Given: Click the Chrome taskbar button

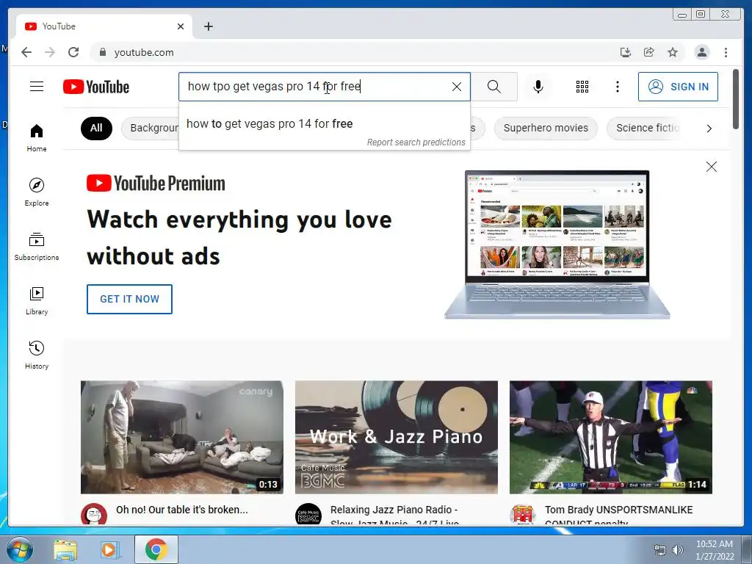Looking at the screenshot, I should coord(156,549).
